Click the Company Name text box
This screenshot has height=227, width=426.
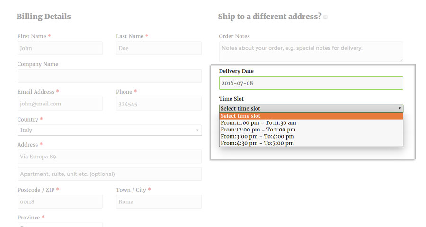(x=109, y=76)
